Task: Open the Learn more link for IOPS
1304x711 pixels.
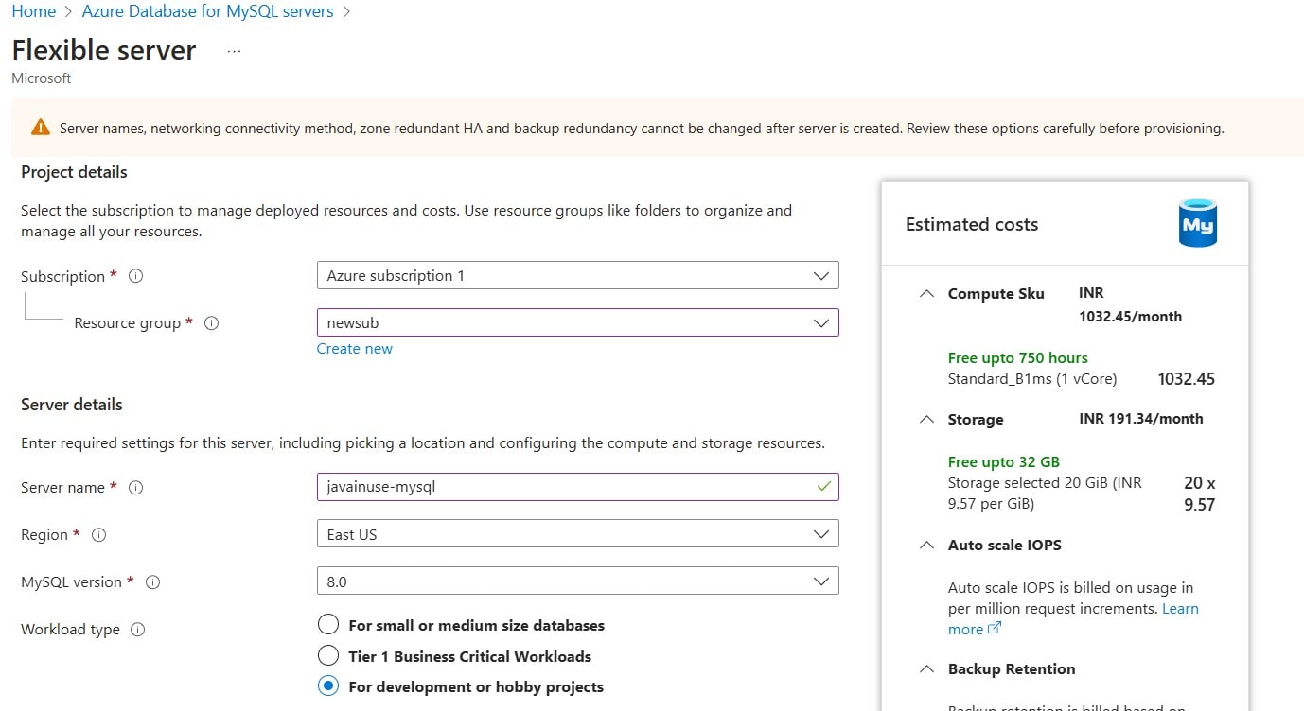Action: [1180, 609]
